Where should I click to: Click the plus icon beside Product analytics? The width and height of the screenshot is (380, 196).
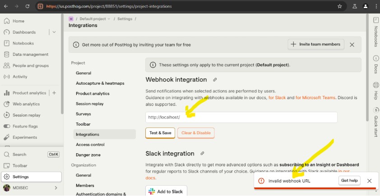[x=54, y=93]
